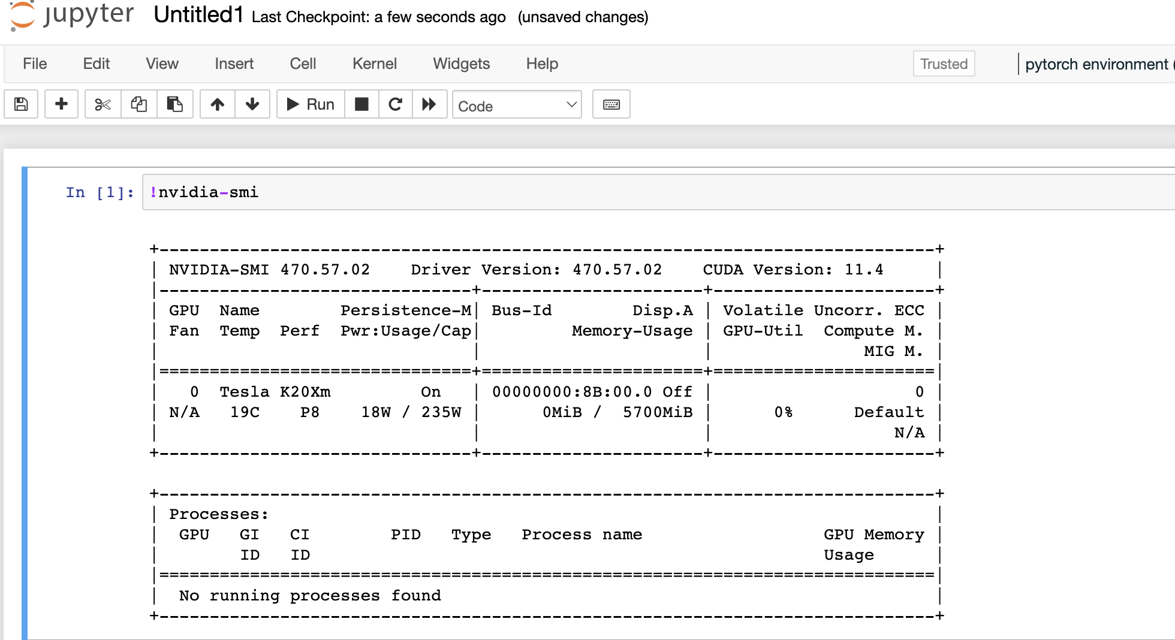The image size is (1175, 640).
Task: Open the command palette keyboard icon
Action: (611, 104)
